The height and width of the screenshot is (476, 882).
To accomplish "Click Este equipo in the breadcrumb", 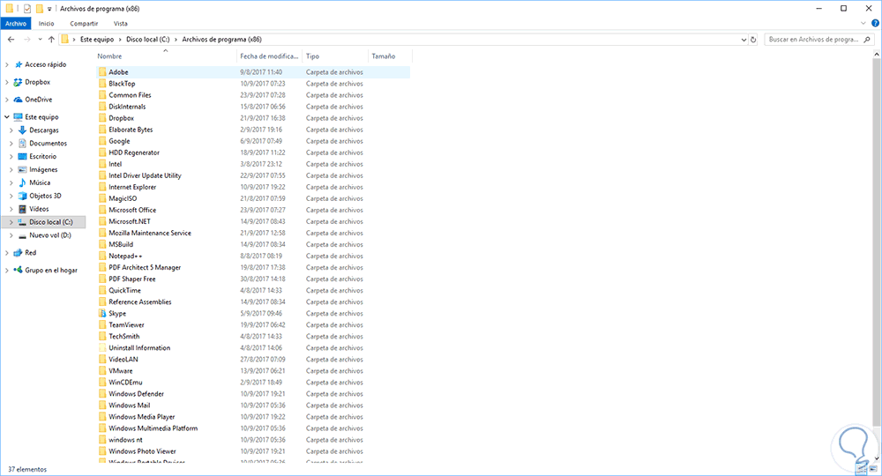I will (97, 40).
